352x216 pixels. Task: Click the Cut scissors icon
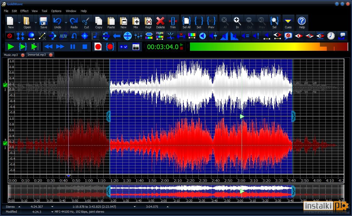pos(86,23)
